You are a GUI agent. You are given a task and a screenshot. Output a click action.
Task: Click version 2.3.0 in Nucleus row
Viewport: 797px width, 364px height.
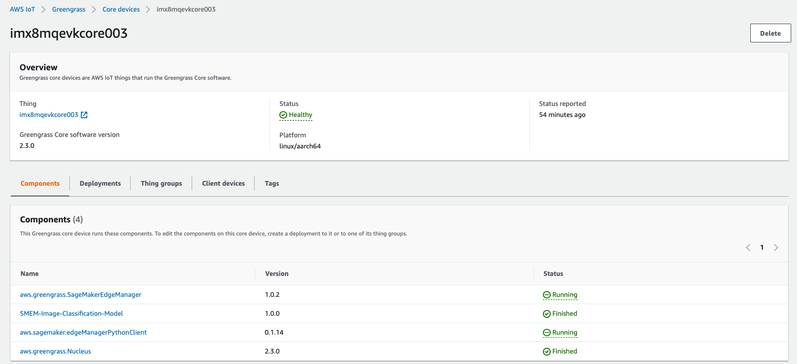pos(272,351)
